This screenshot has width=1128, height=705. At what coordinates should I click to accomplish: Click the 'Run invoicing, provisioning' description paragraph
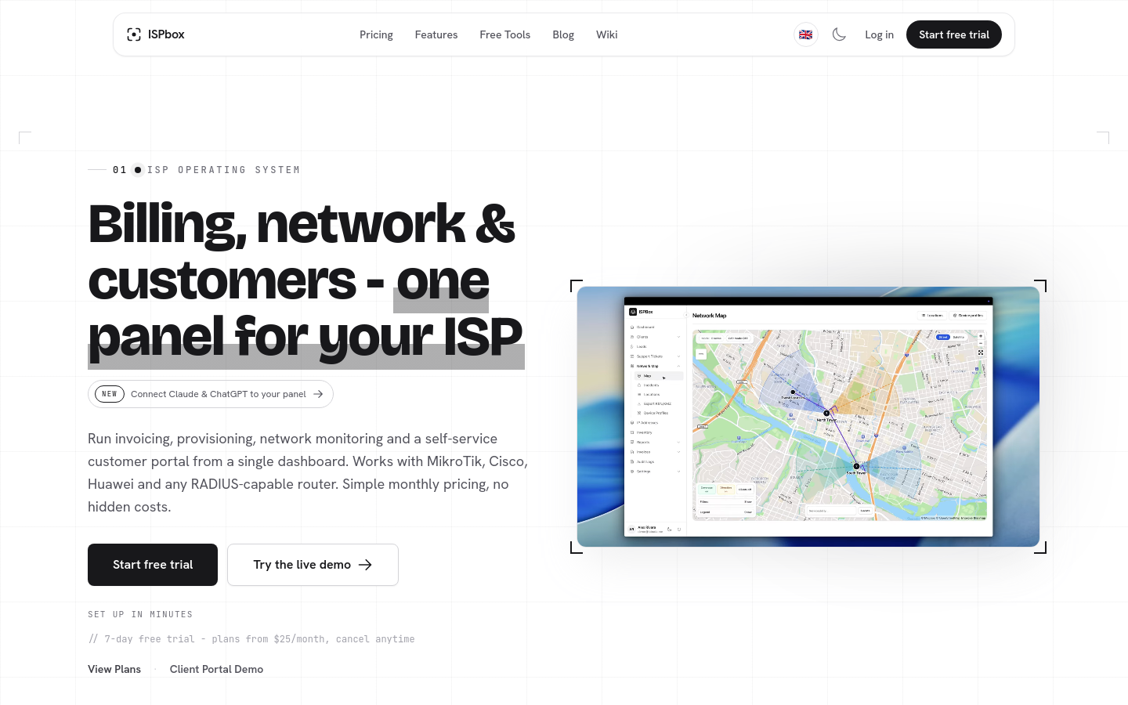[x=308, y=472]
